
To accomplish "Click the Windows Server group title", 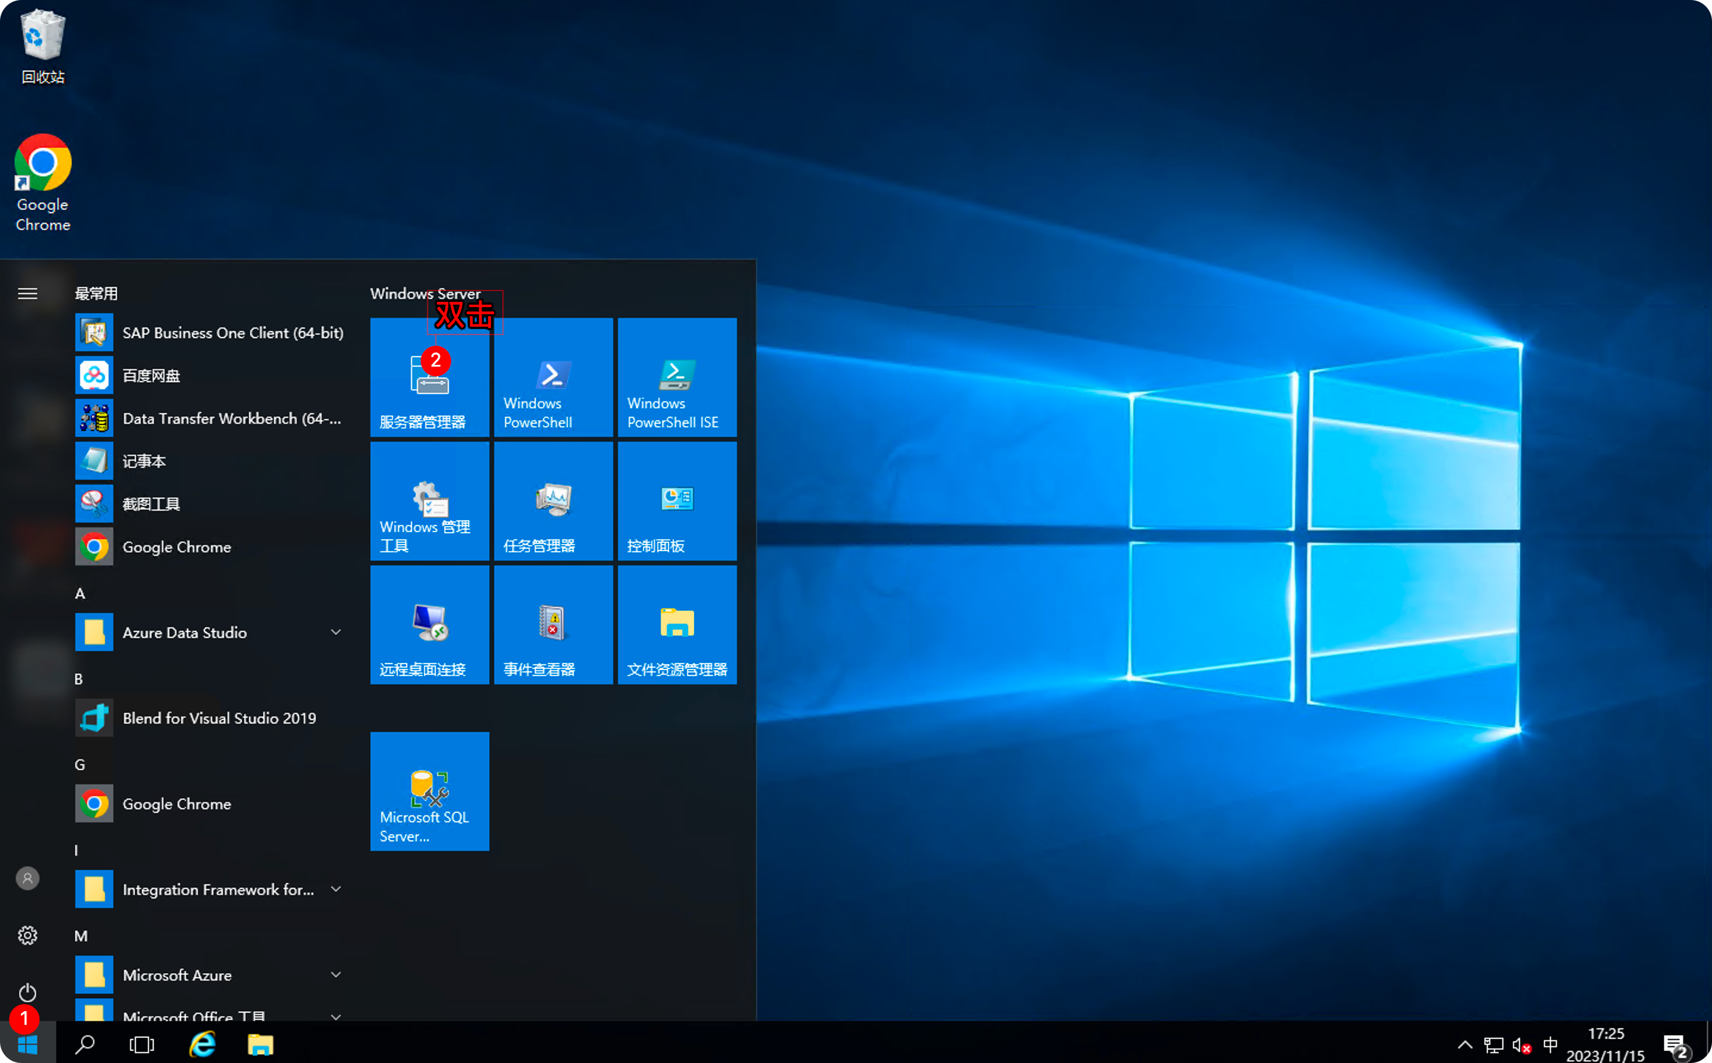I will click(x=426, y=294).
